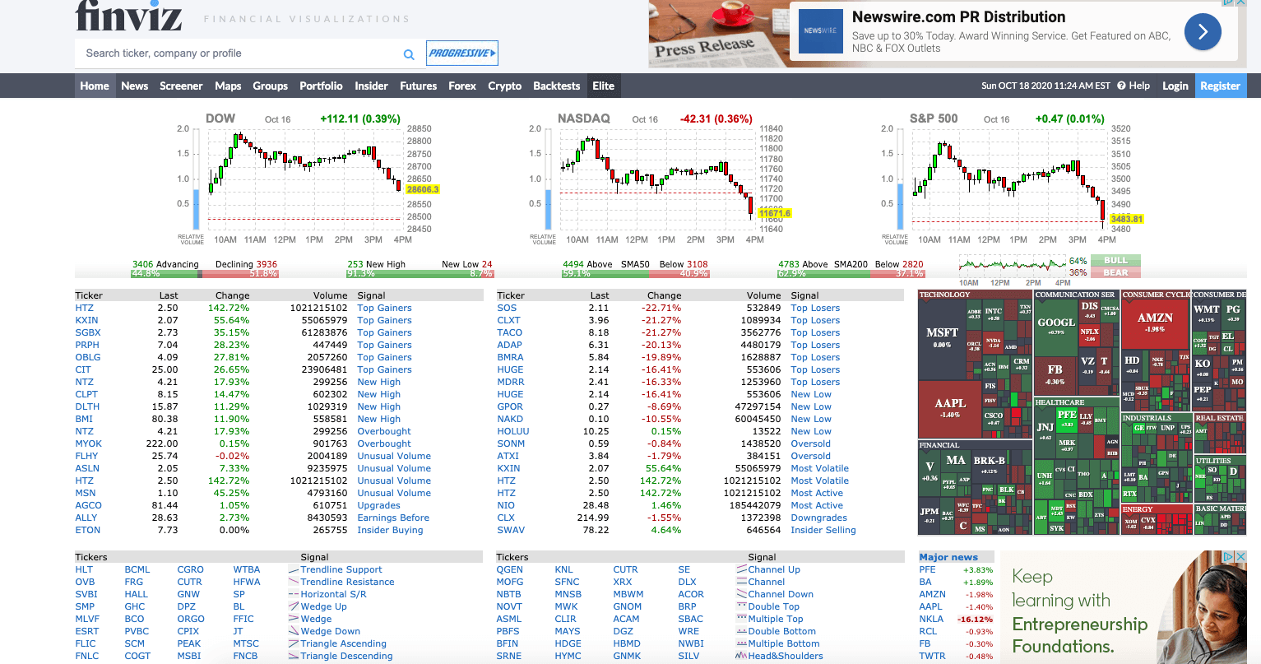
Task: Click the Register button
Action: (x=1220, y=86)
